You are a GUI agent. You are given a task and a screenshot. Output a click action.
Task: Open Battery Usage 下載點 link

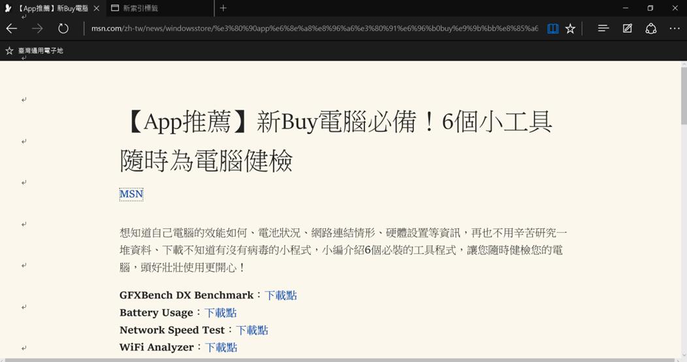[x=220, y=313]
